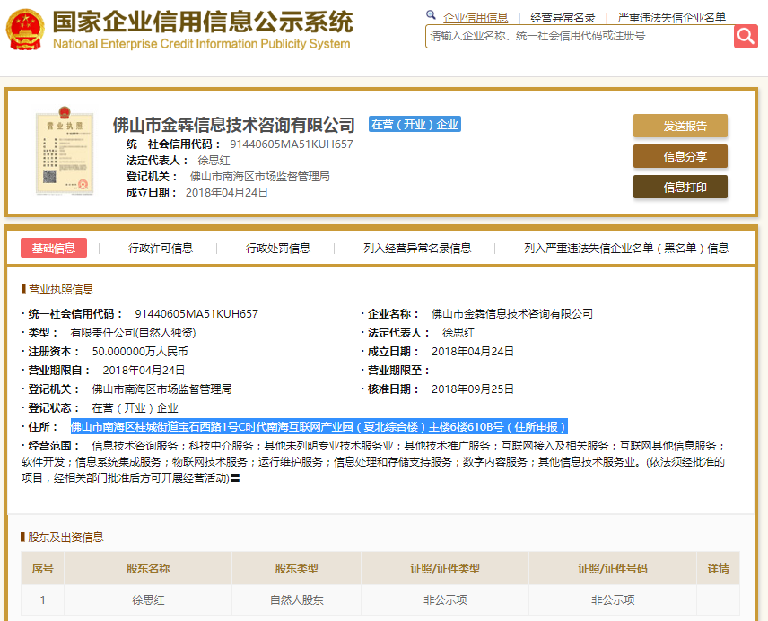Switch to the 行政处罚信息 tab
Screen dimensions: 768x621
[x=278, y=249]
